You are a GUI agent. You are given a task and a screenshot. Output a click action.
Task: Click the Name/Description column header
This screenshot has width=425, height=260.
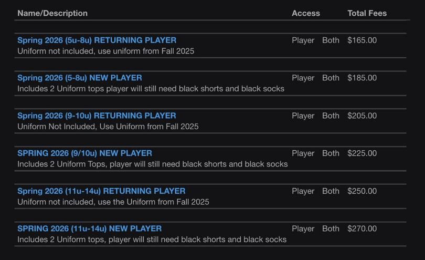coord(52,13)
